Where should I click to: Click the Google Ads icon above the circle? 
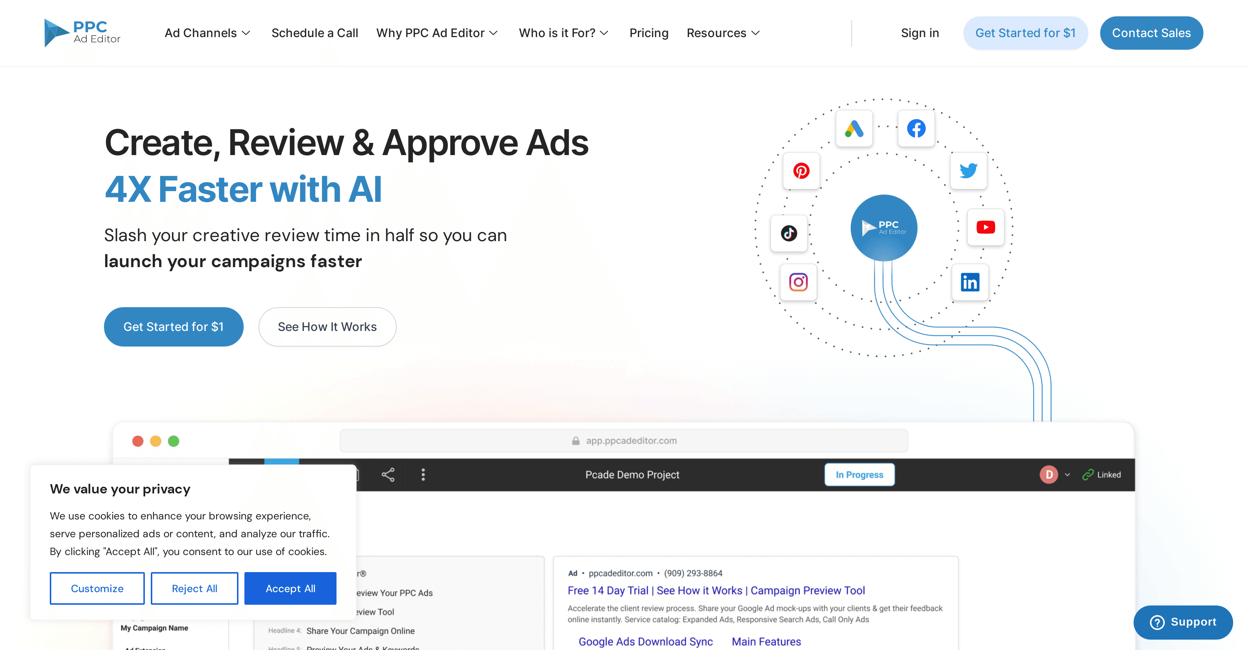pyautogui.click(x=854, y=128)
